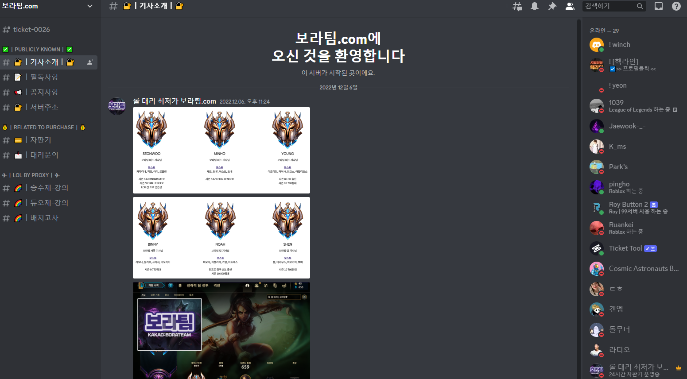Open pinned messages with the pin icon
This screenshot has width=687, height=379.
(552, 6)
